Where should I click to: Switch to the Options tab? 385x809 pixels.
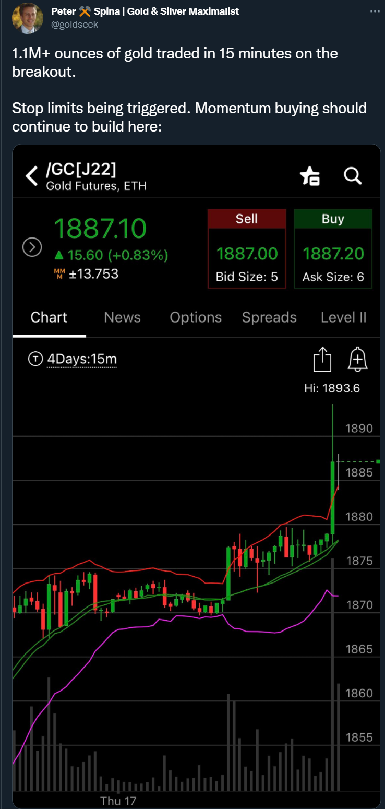(196, 317)
